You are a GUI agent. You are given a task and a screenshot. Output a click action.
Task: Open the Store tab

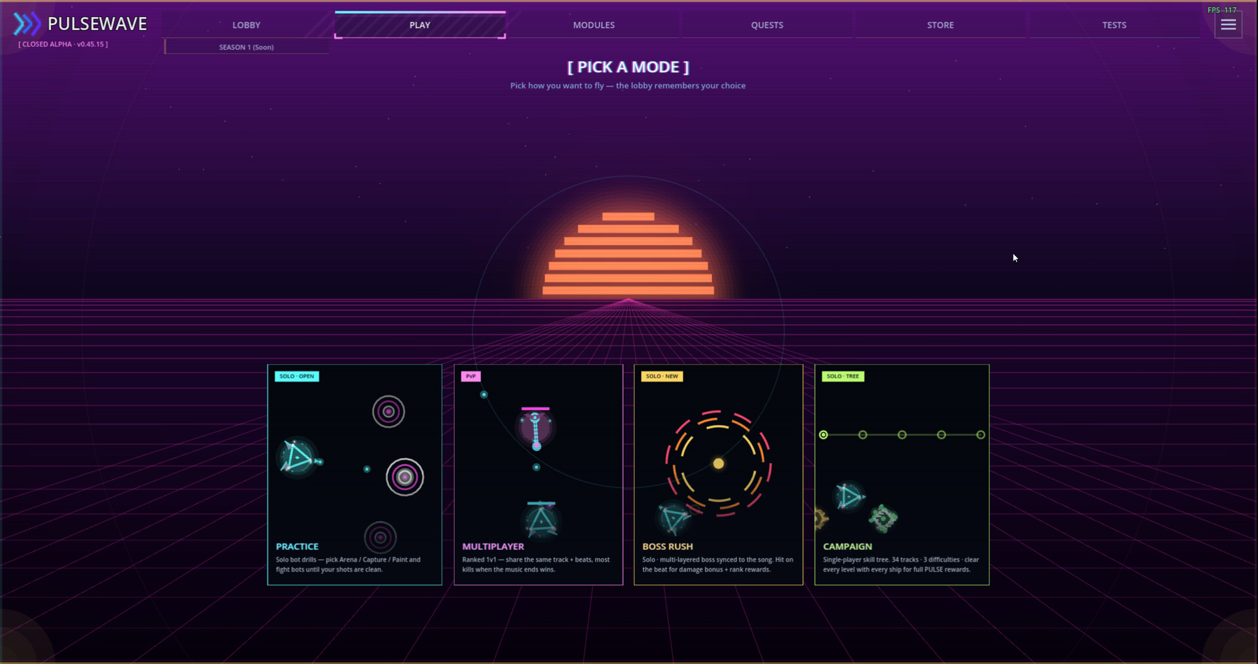tap(940, 25)
